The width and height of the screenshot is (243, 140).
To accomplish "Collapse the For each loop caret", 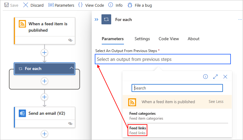I will tap(71, 68).
